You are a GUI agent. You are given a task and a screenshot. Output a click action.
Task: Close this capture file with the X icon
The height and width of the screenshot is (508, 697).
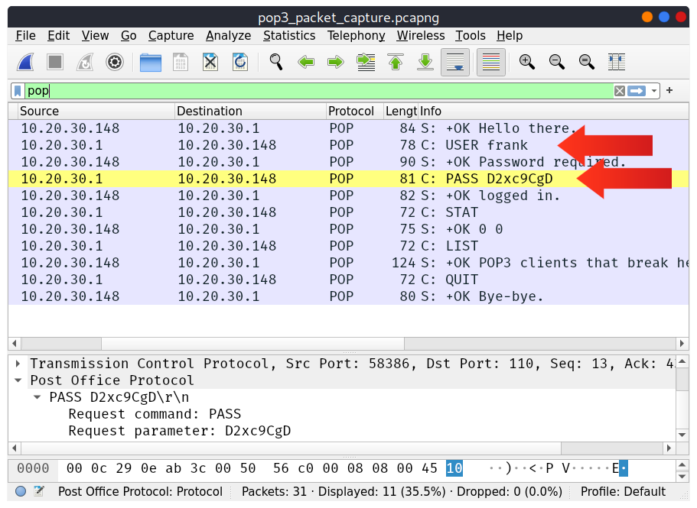point(210,62)
